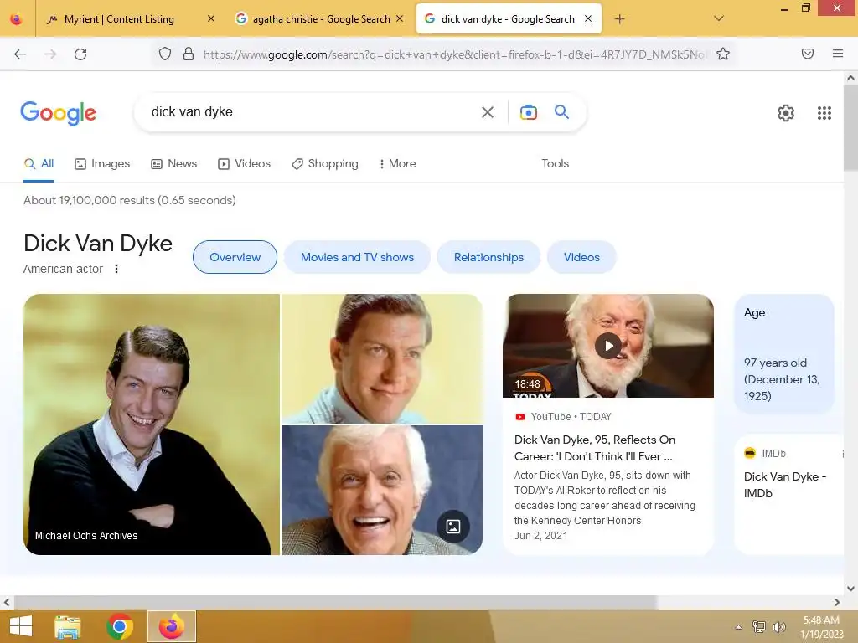Click the URL address bar
Image resolution: width=858 pixels, height=643 pixels.
click(454, 54)
